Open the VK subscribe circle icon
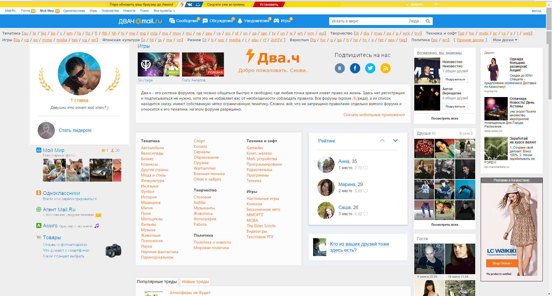Screen dimensions: 552x296 340,68
